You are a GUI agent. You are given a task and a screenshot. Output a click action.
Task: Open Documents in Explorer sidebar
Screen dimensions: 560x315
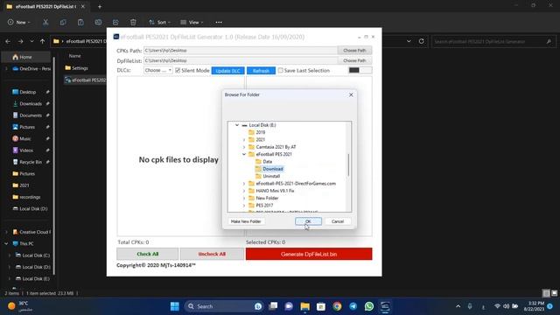coord(31,115)
